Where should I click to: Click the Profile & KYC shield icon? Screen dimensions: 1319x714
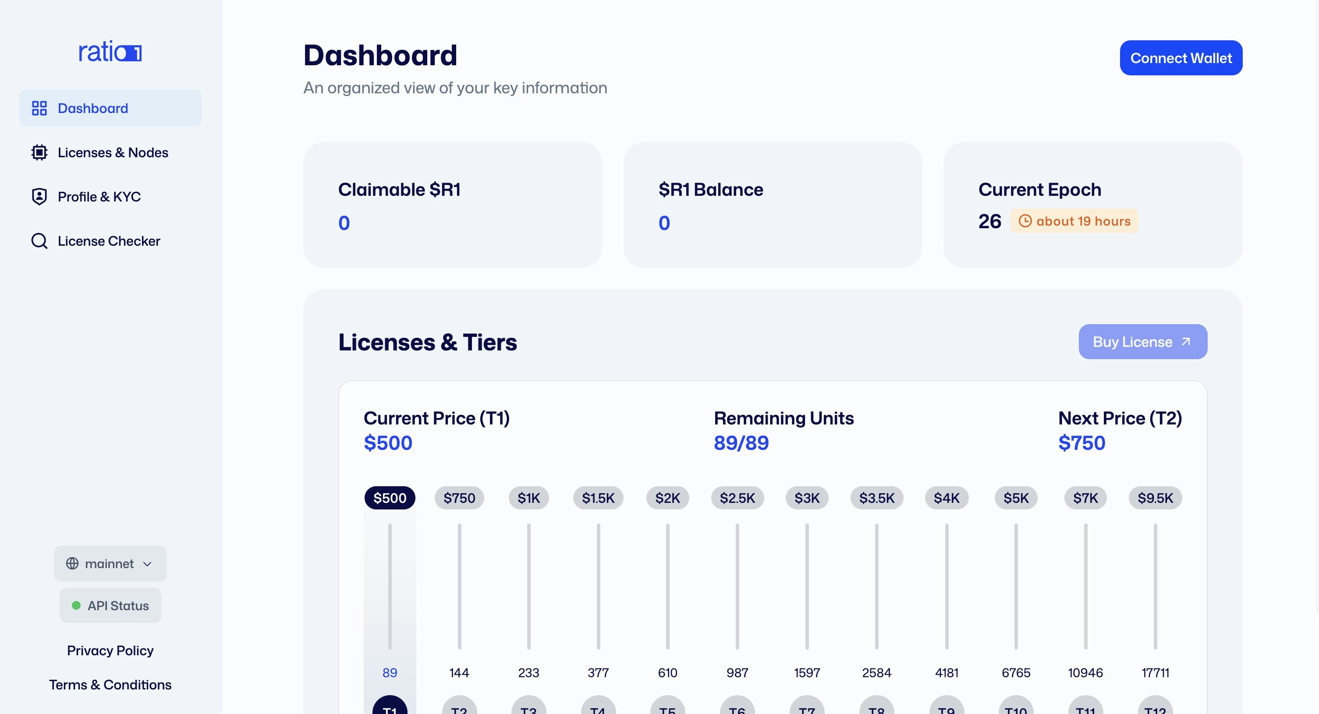coord(39,197)
